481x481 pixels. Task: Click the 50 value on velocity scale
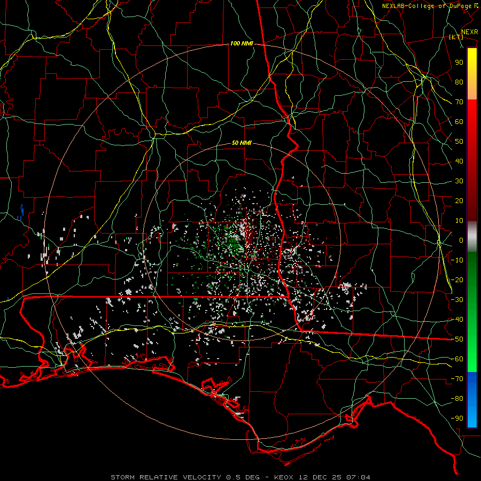coord(459,142)
